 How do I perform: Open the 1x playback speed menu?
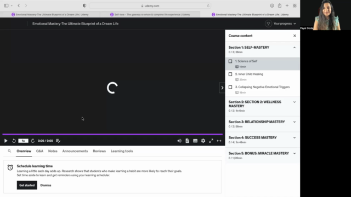click(23, 141)
